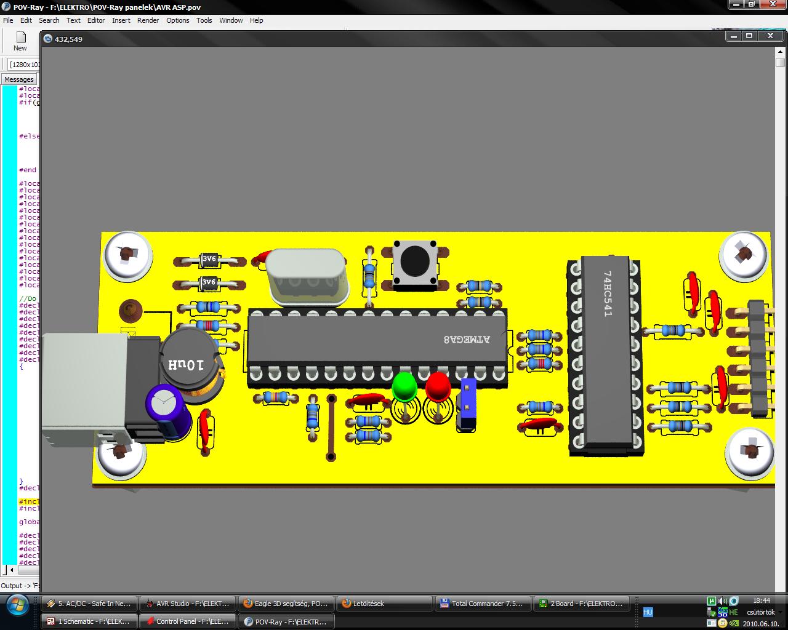This screenshot has height=630, width=788.
Task: Minimize the POV-Ray main window
Action: pyautogui.click(x=736, y=4)
